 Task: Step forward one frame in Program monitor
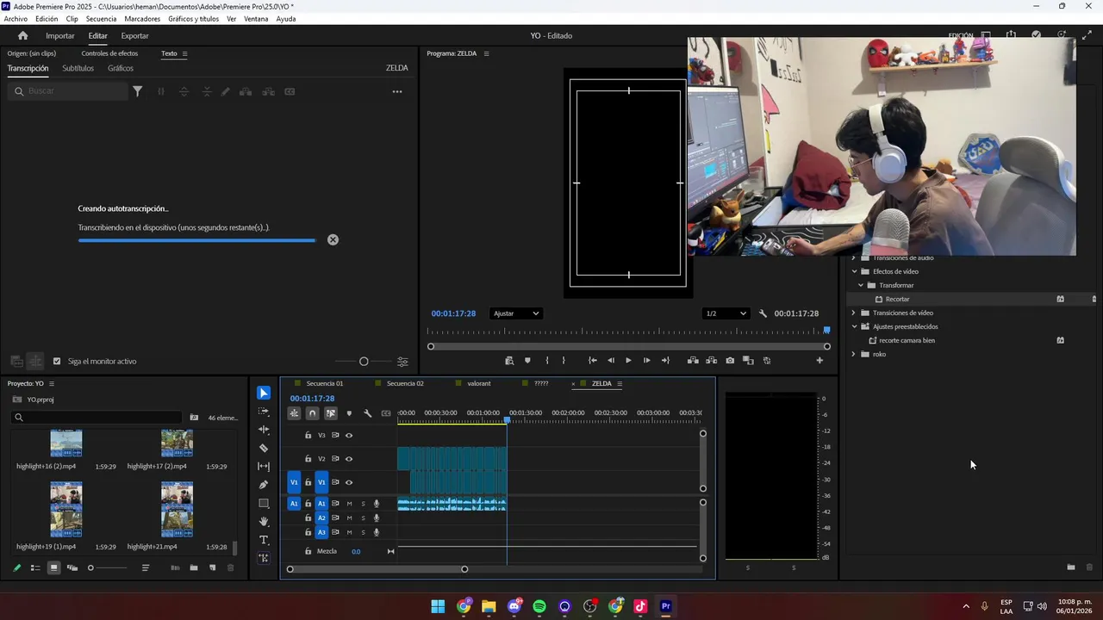coord(646,361)
